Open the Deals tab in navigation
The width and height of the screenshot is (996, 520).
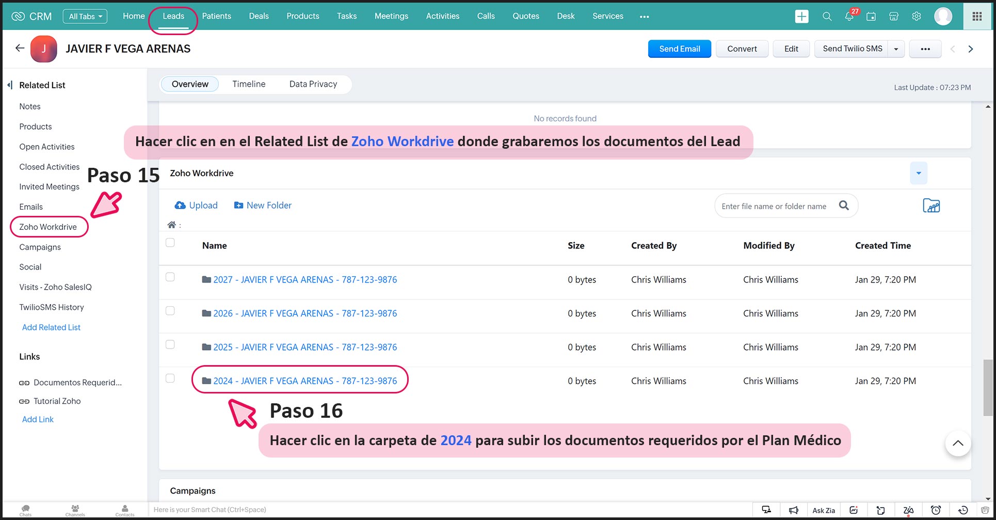259,17
